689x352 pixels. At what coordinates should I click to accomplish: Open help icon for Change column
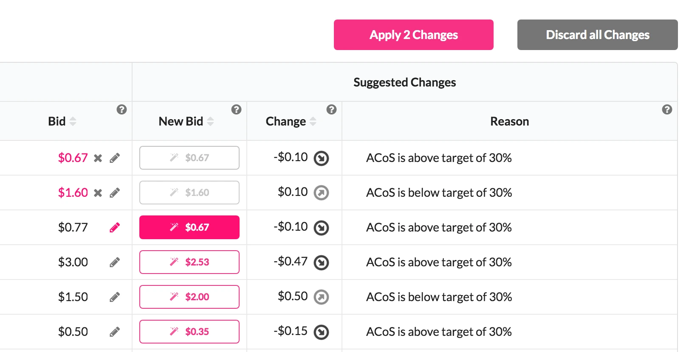click(331, 110)
